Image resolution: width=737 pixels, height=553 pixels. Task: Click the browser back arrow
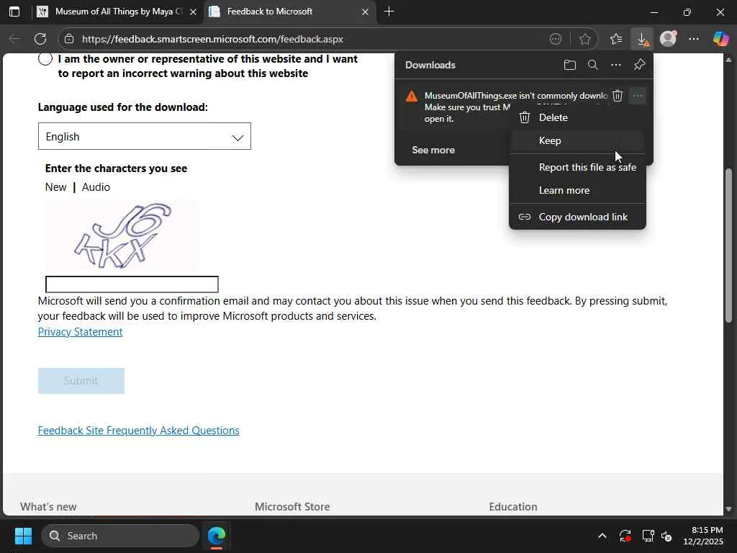click(x=14, y=39)
